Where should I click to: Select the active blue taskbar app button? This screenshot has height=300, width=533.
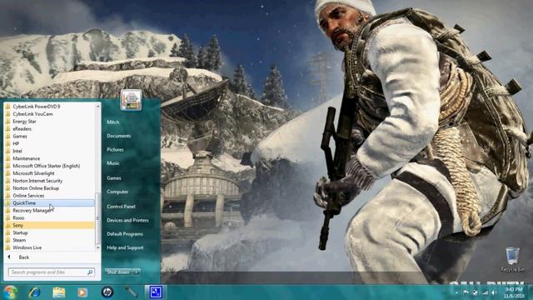156,292
